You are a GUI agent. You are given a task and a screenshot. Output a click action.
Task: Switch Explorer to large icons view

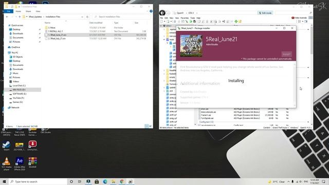pyautogui.click(x=151, y=126)
